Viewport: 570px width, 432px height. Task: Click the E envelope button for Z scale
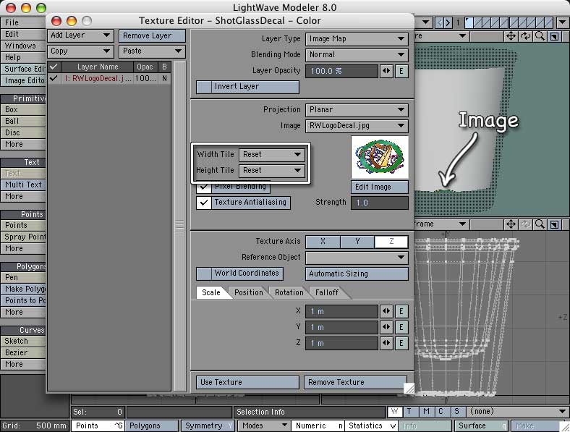click(401, 343)
